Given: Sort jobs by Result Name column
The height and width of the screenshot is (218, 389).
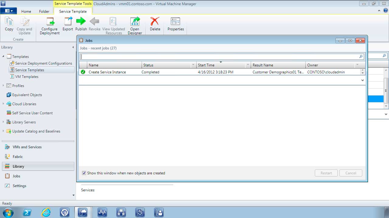Looking at the screenshot, I should point(278,65).
